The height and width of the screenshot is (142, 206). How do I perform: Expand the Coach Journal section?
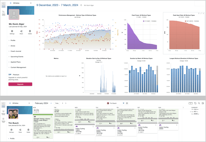[x=16, y=51]
